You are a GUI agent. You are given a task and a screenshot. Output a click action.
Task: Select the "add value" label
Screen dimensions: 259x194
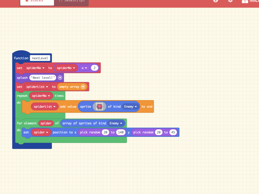68,107
